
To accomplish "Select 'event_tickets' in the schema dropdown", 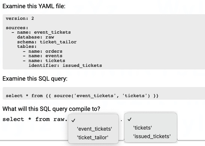I will (94, 129).
